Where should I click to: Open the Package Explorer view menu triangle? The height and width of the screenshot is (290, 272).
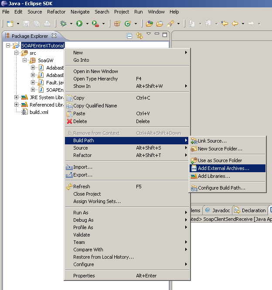coord(149,34)
